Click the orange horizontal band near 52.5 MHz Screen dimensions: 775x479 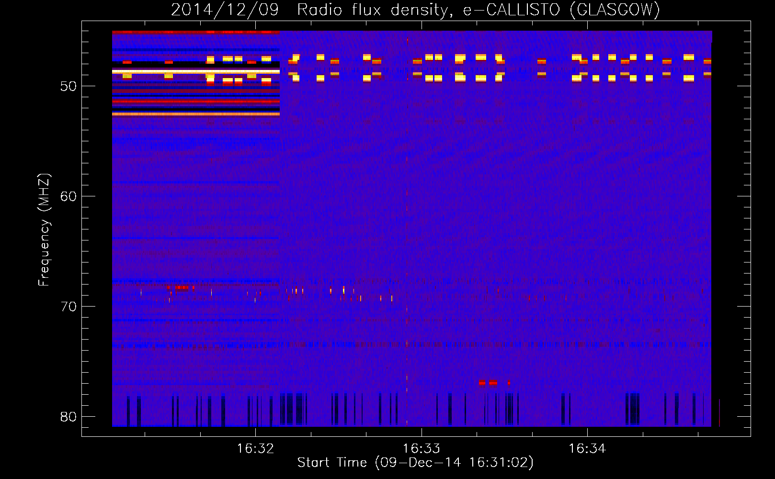195,114
